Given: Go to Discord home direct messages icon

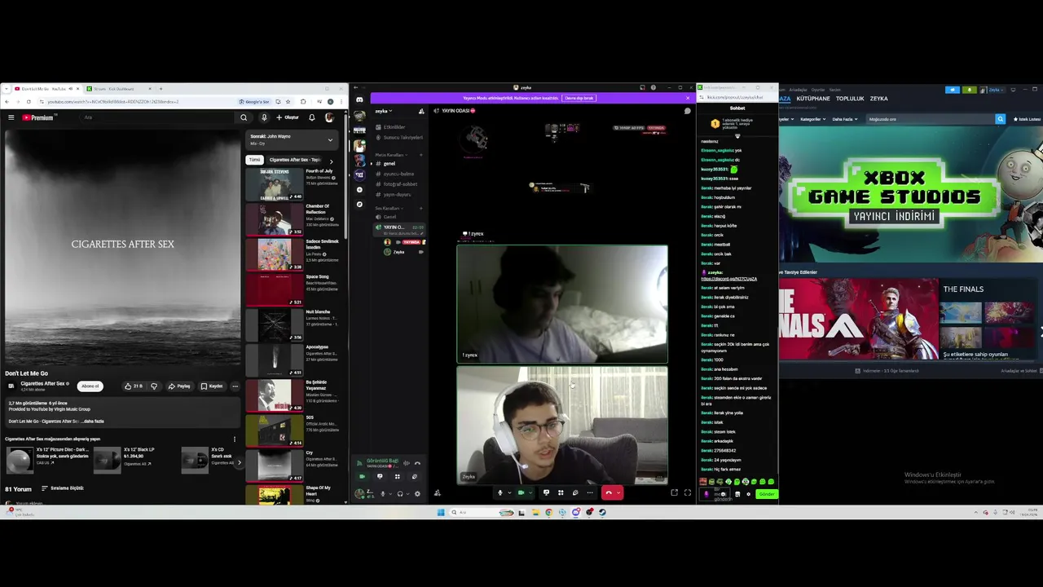Looking at the screenshot, I should pyautogui.click(x=359, y=99).
